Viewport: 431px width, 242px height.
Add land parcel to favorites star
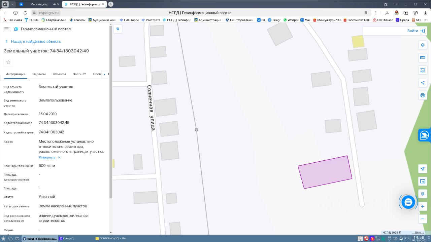pyautogui.click(x=8, y=62)
